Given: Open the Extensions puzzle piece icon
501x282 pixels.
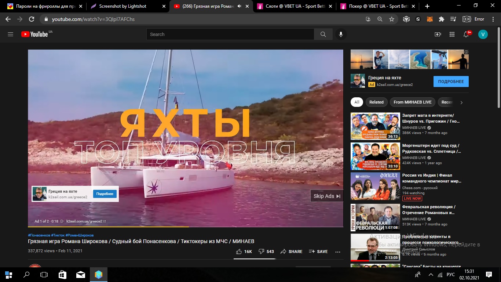Looking at the screenshot, I should [441, 19].
